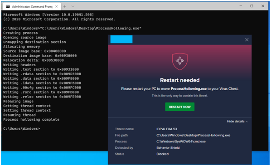Viewport: 271px width, 166px height.
Task: Click the shield icon in antivirus popup
Action: pos(180,61)
